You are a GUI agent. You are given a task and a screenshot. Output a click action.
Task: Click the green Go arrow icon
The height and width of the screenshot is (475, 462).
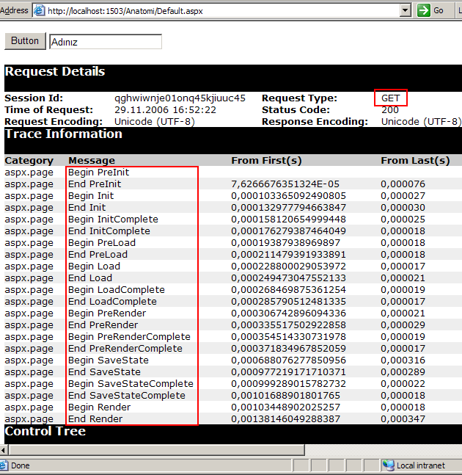pos(424,10)
